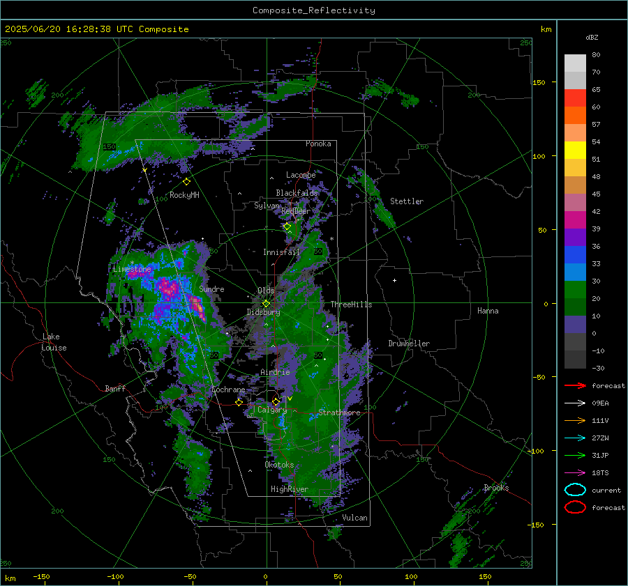Click the Innisfail city label
Screen dimensions: 628x586
click(x=281, y=252)
